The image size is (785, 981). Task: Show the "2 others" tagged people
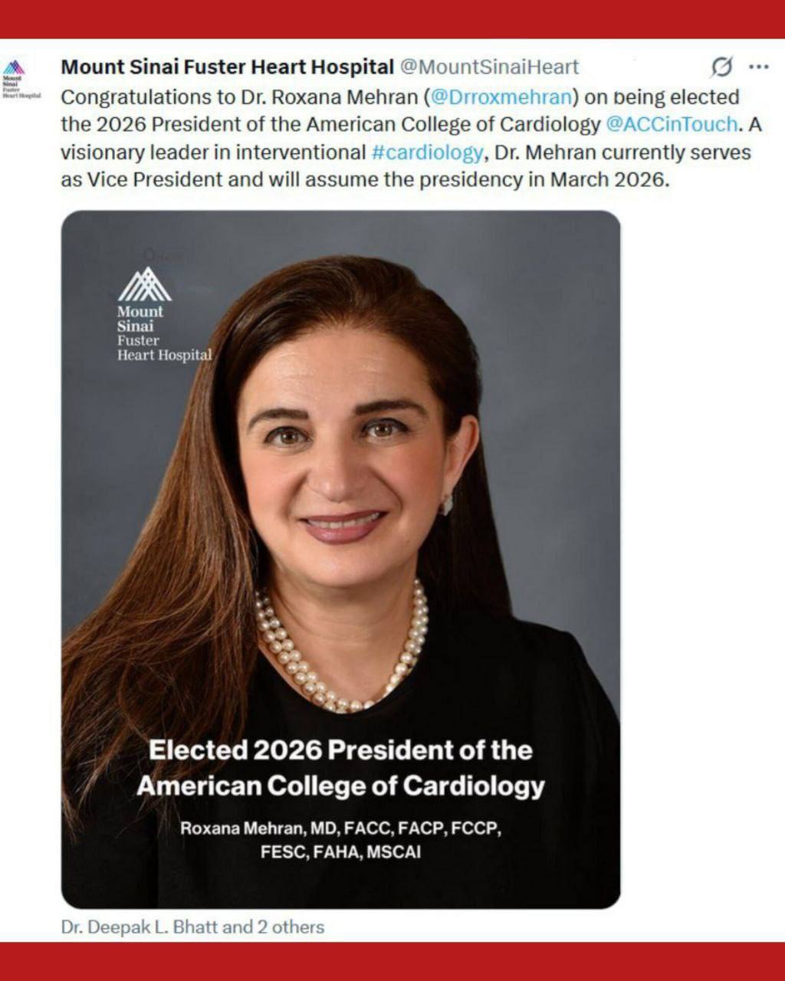[291, 927]
